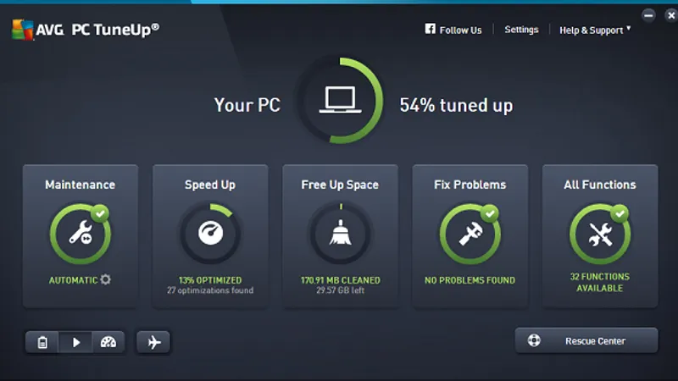Open All Functions crossed tools icon
The width and height of the screenshot is (678, 381).
point(600,234)
